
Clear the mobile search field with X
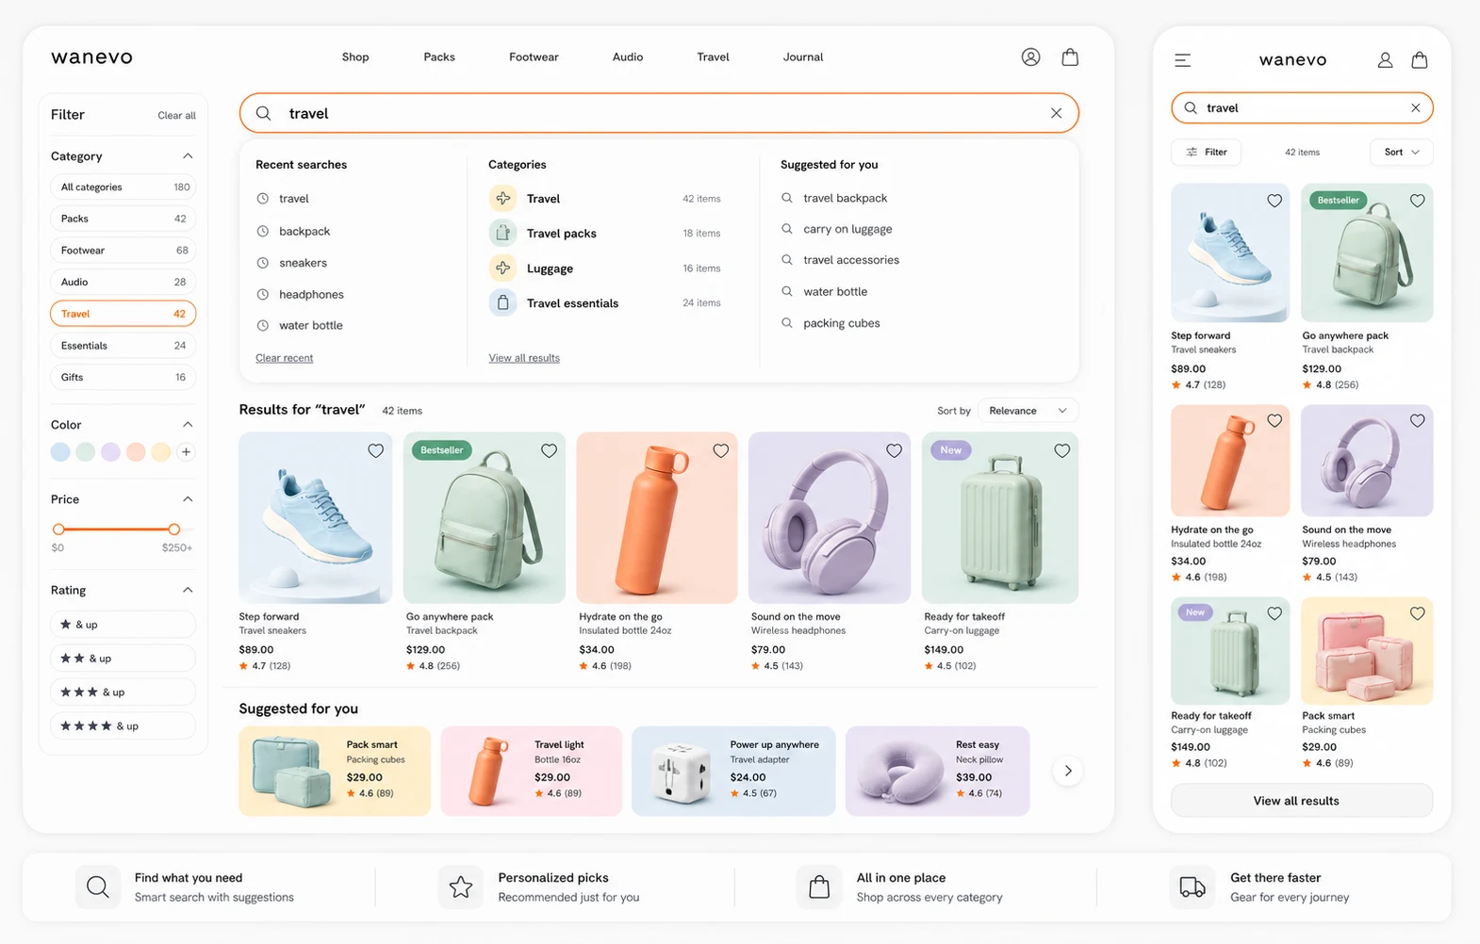pyautogui.click(x=1415, y=108)
